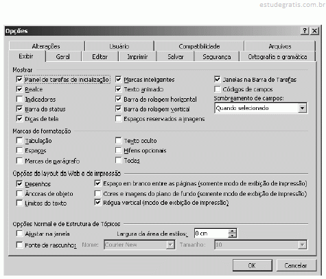The width and height of the screenshot is (326, 279).
Task: Disable Barra de rolagem vertical
Action: [118, 109]
